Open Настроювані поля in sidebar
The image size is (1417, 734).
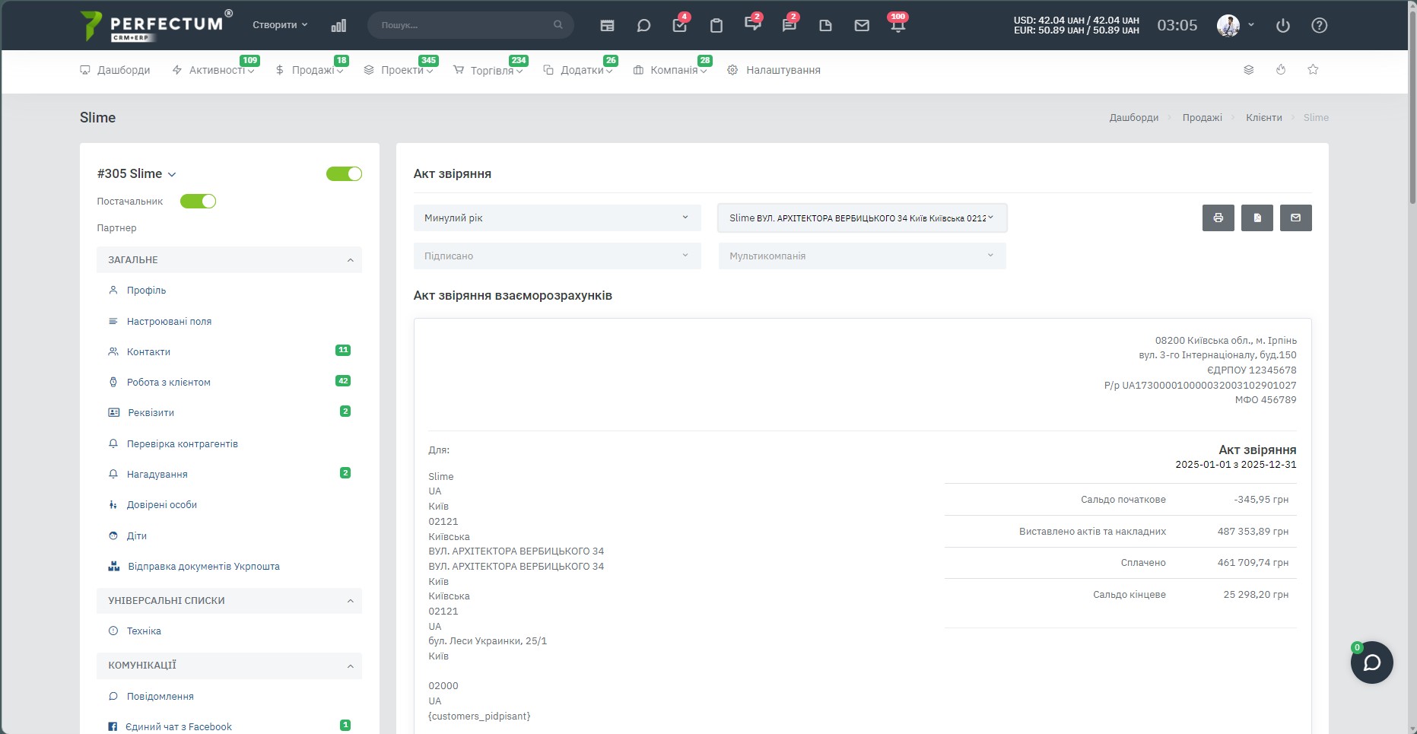[169, 322]
